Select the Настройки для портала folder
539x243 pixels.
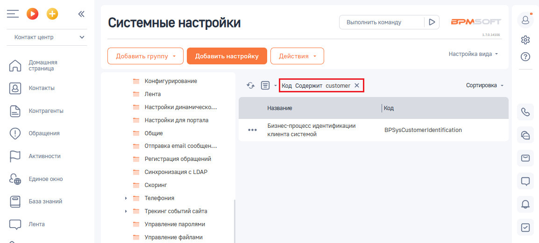177,120
